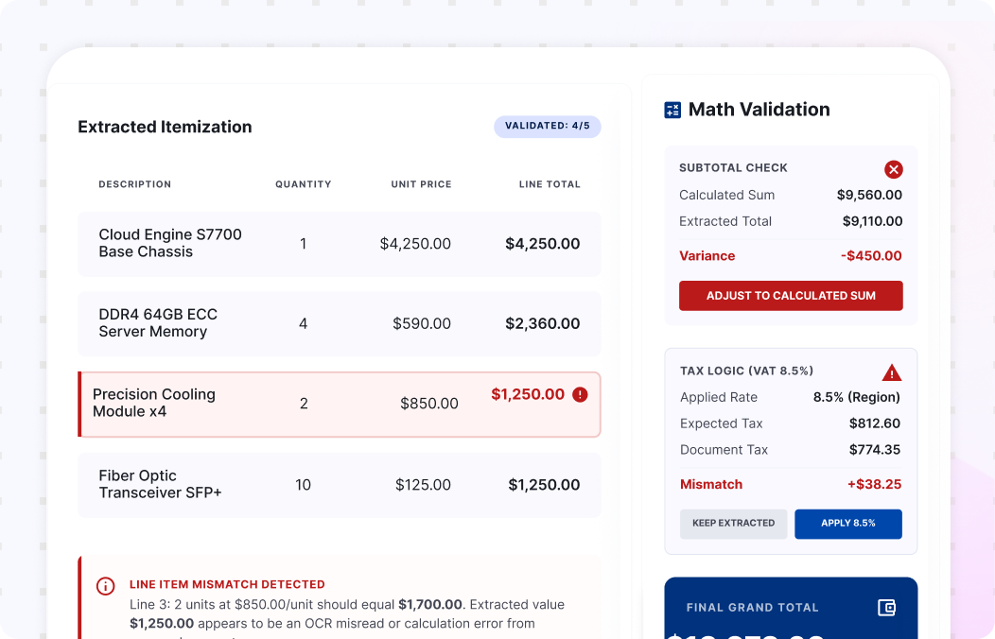Click the Line Item Mismatch Detected heading
Viewport: 995px width, 639px height.
(227, 584)
